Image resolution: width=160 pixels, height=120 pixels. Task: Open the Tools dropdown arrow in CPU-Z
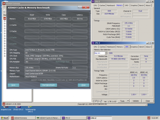pos(128,101)
